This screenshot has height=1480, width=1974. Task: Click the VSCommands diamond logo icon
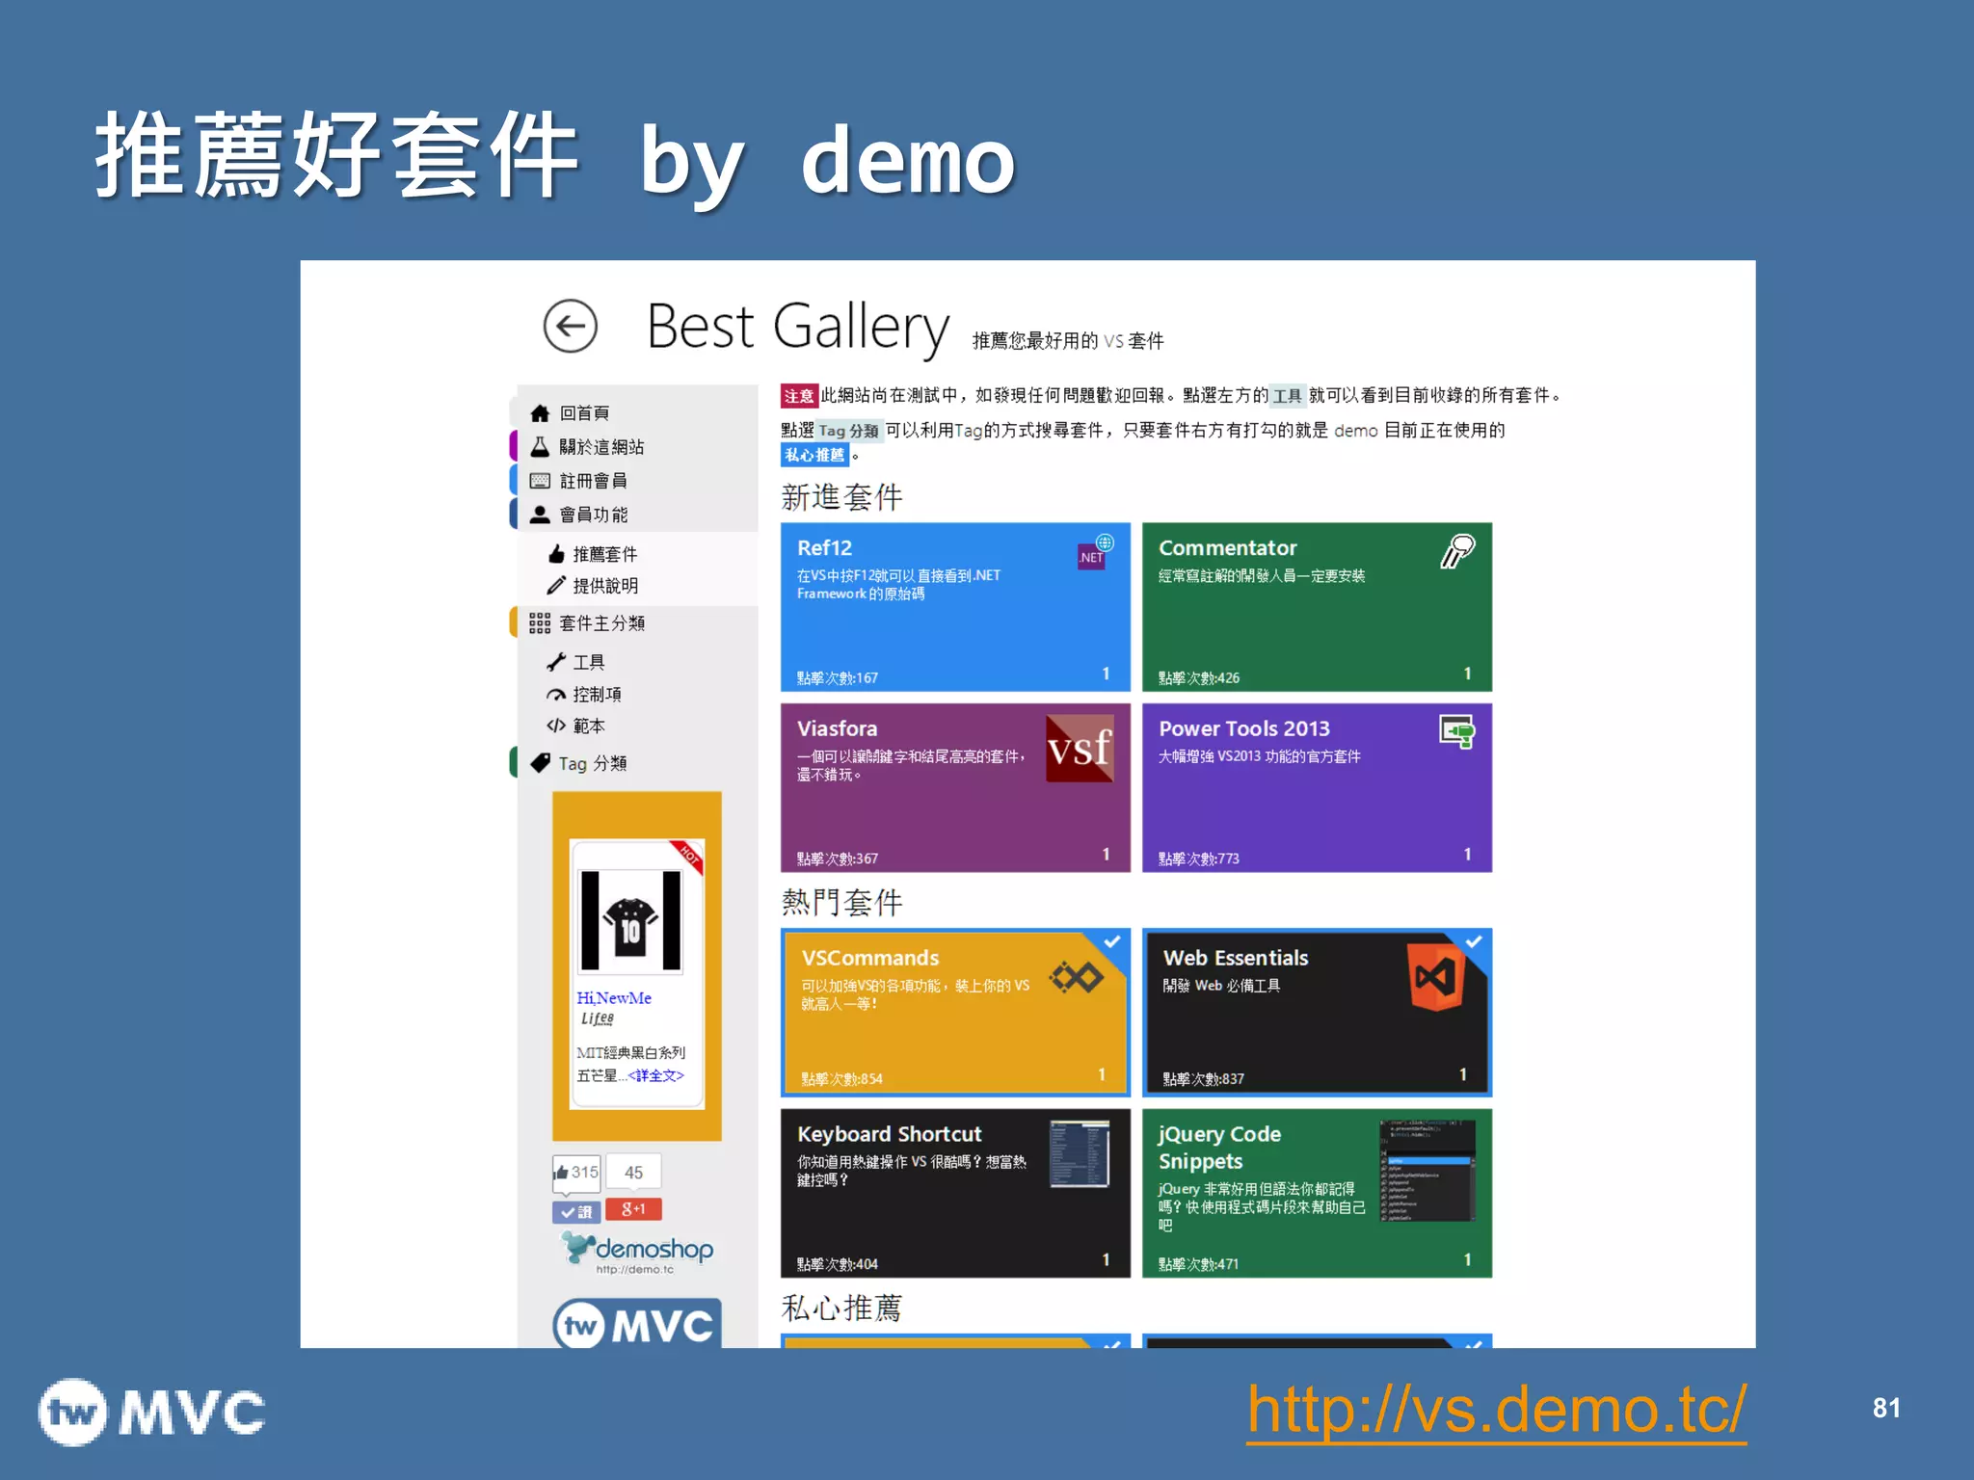(x=1077, y=977)
